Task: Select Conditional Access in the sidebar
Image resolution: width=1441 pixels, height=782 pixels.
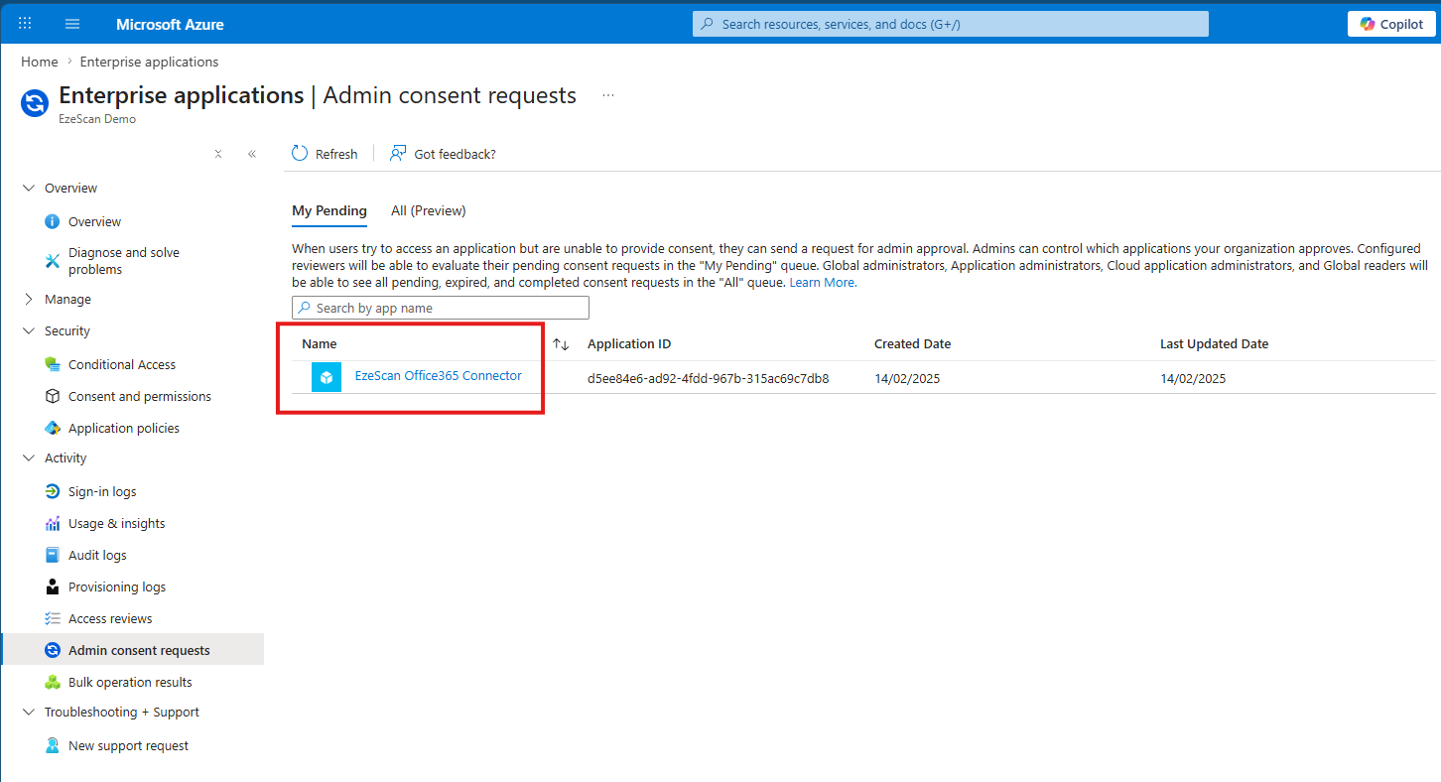Action: click(122, 364)
